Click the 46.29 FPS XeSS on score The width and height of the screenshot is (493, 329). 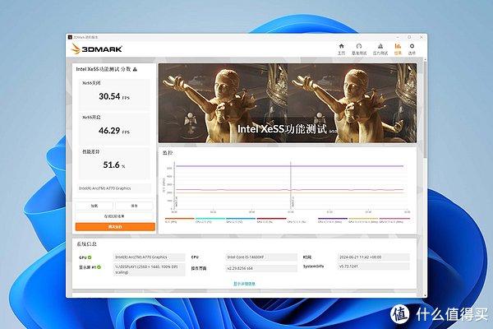pos(114,131)
